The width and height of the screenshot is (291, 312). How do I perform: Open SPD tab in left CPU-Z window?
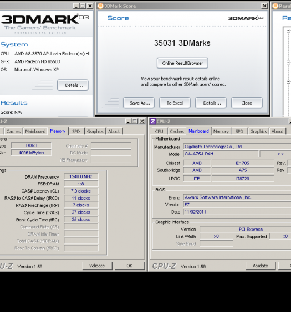click(76, 131)
